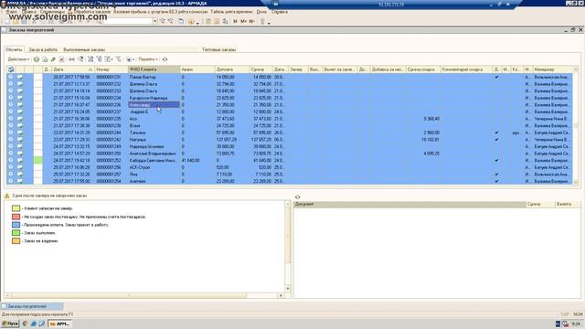Toggle the checkmark in the Наталья row
The width and height of the screenshot is (585, 329).
(x=496, y=140)
